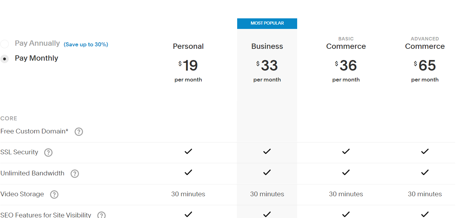
Task: Click the Basic Commerce SSL checkmark
Action: [346, 151]
